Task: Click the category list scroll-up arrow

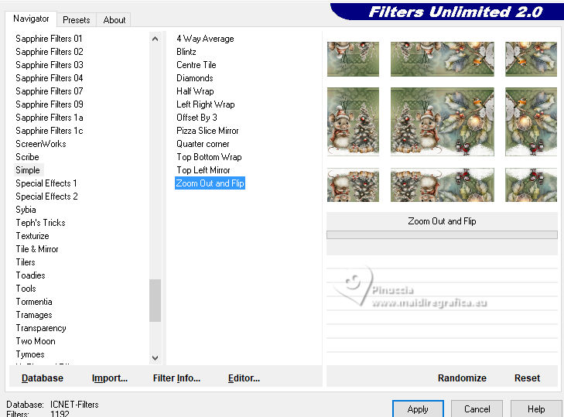Action: (x=155, y=39)
